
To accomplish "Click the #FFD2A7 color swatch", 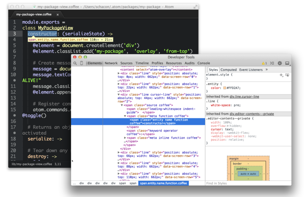I will pos(225,88).
